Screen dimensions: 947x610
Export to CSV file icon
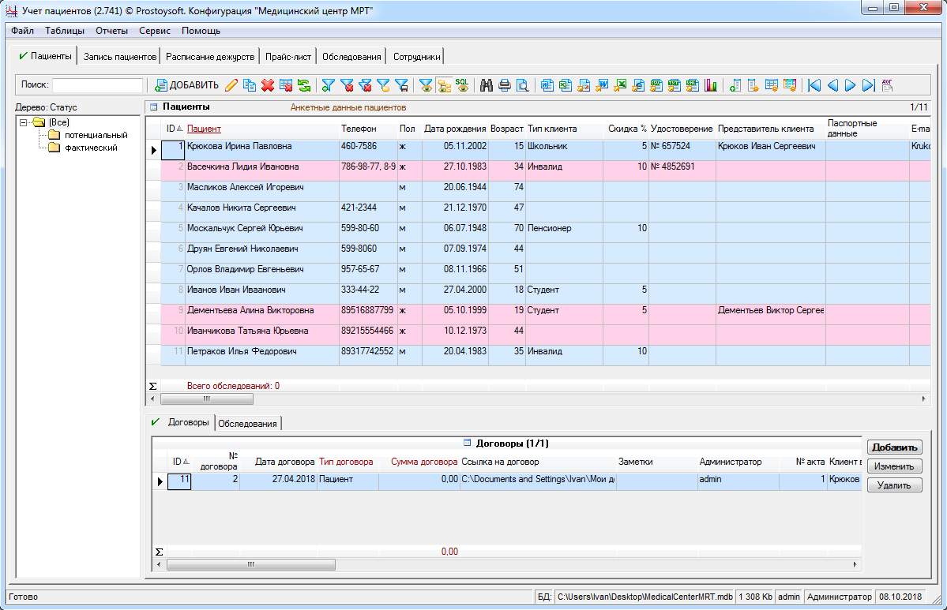[656, 85]
